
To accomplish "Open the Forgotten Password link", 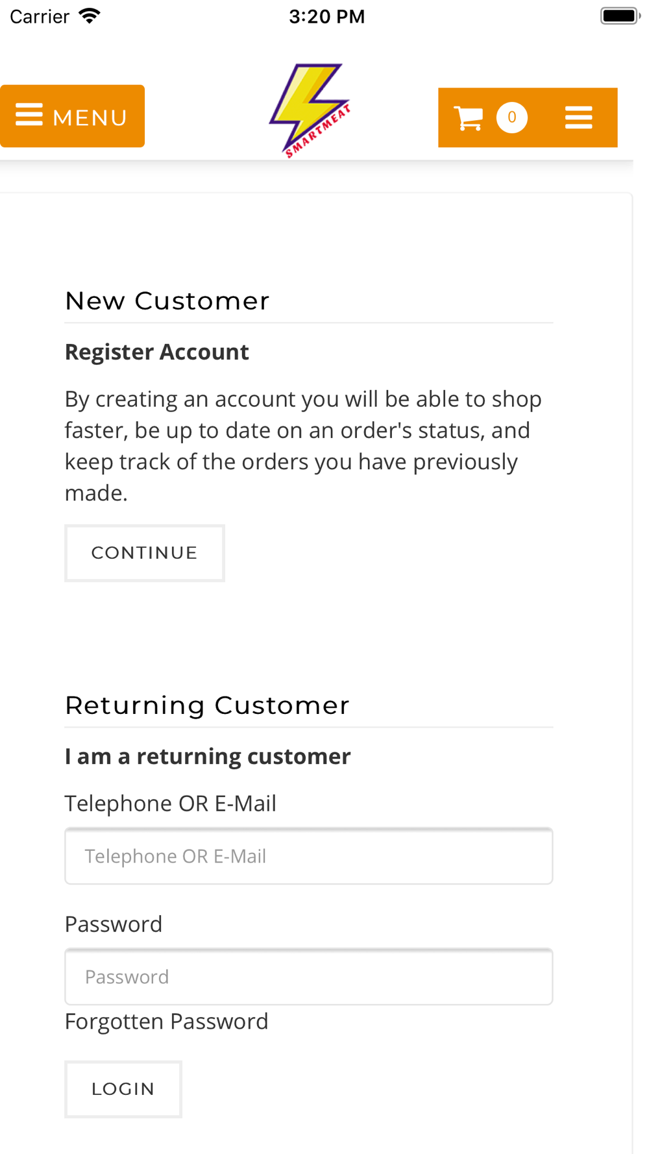I will (166, 1022).
